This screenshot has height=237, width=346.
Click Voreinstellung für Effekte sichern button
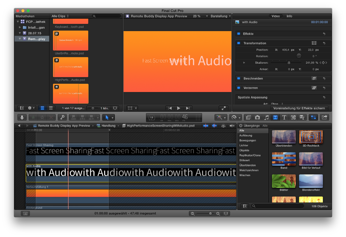(299, 108)
